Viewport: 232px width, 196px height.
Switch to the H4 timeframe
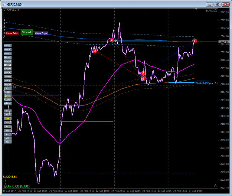pos(7,130)
